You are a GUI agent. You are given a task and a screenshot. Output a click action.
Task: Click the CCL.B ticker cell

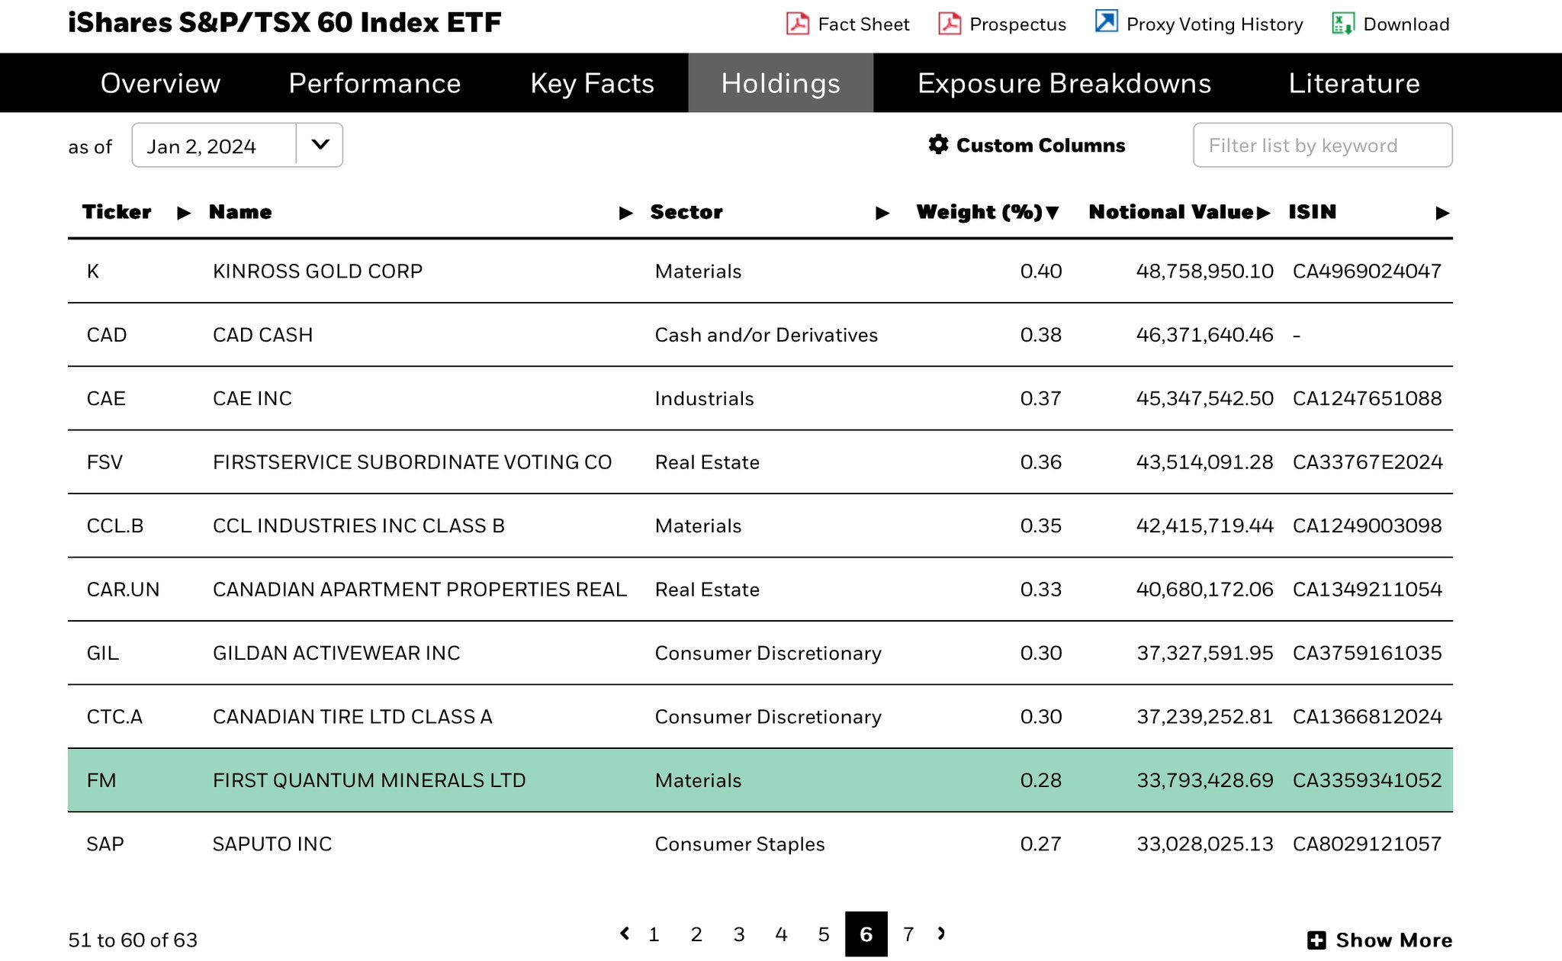(x=115, y=526)
